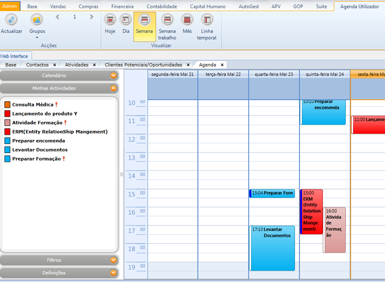Viewport: 385px width, 282px height.
Task: Close the Clientes Potenciais/Oportunidades tab
Action: (x=188, y=65)
